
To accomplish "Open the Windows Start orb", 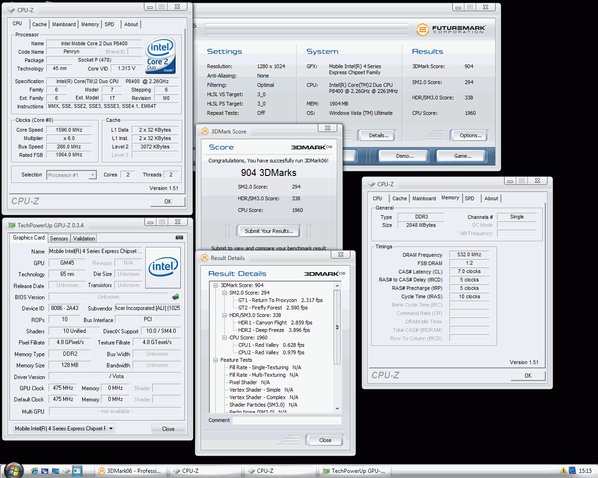I will (13, 470).
